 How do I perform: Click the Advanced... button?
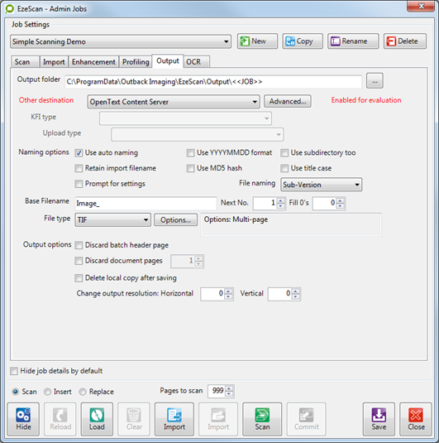(x=288, y=101)
